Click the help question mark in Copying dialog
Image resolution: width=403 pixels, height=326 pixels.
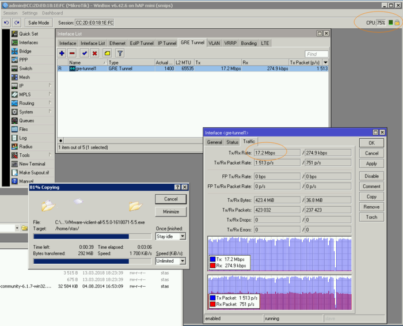click(177, 187)
